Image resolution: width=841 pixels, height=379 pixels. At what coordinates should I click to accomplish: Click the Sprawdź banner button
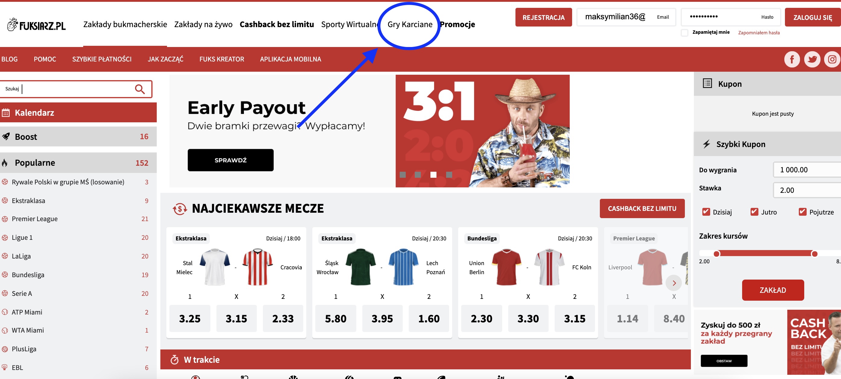point(231,160)
